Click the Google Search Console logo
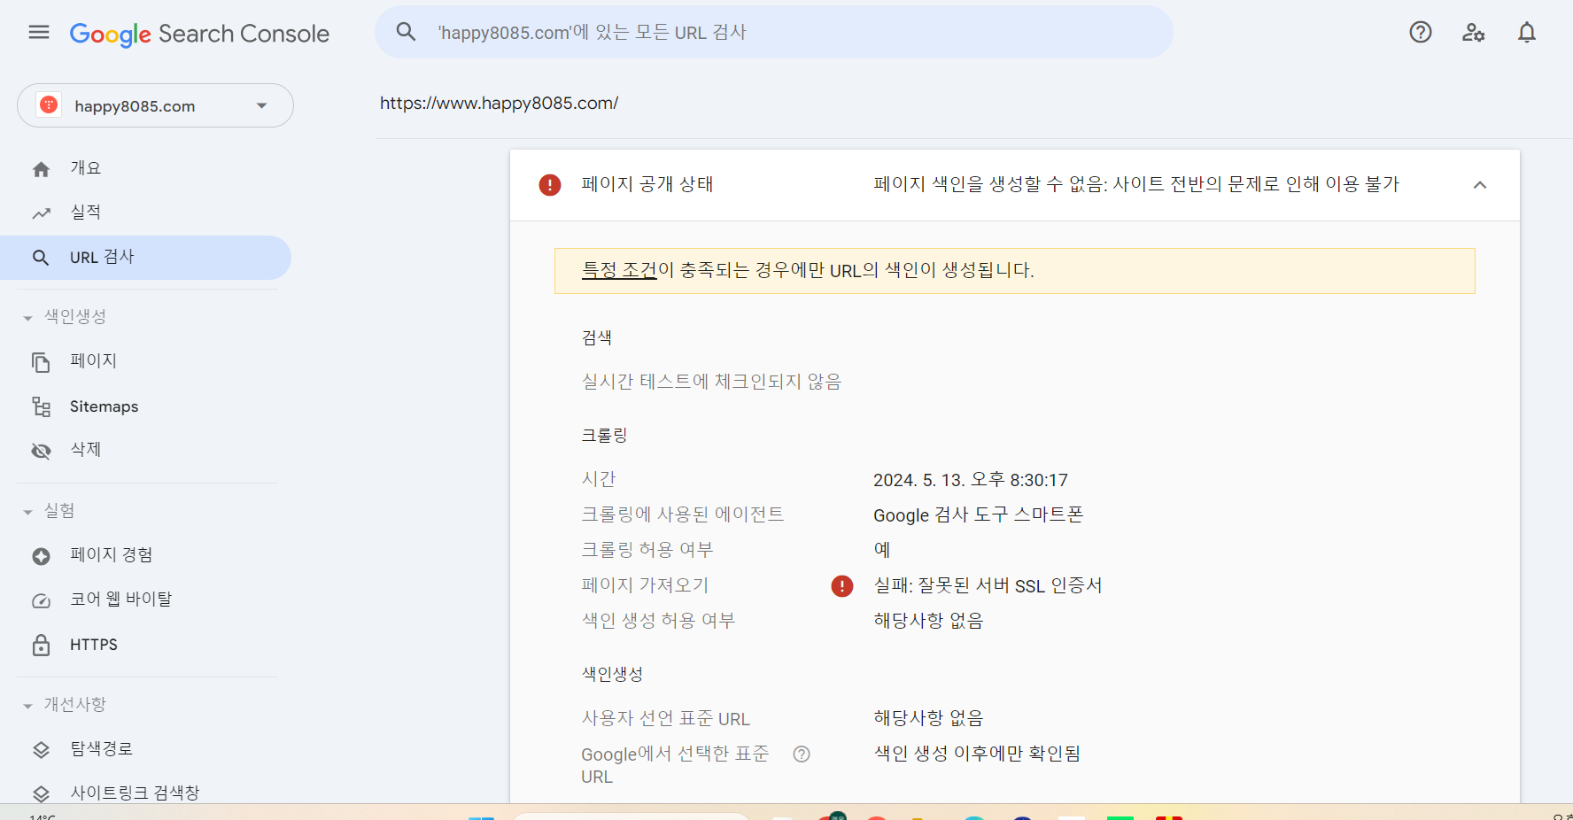 click(199, 34)
